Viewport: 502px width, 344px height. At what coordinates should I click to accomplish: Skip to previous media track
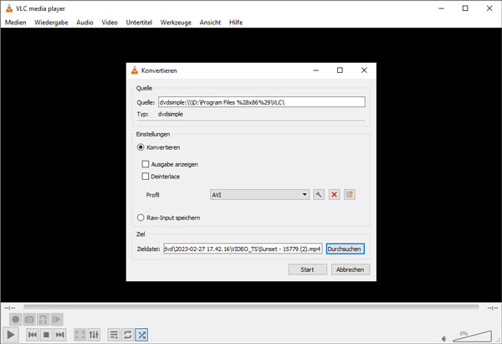[32, 335]
